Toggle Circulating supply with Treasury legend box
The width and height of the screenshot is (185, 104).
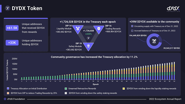[132, 26]
